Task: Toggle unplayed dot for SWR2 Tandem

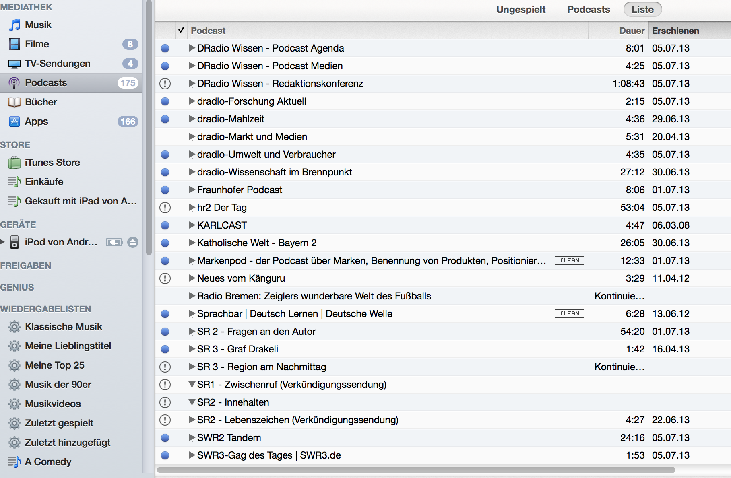Action: [x=165, y=438]
